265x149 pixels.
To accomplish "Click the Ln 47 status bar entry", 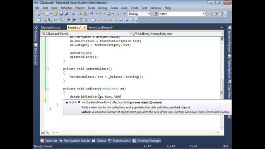I will (x=147, y=146).
